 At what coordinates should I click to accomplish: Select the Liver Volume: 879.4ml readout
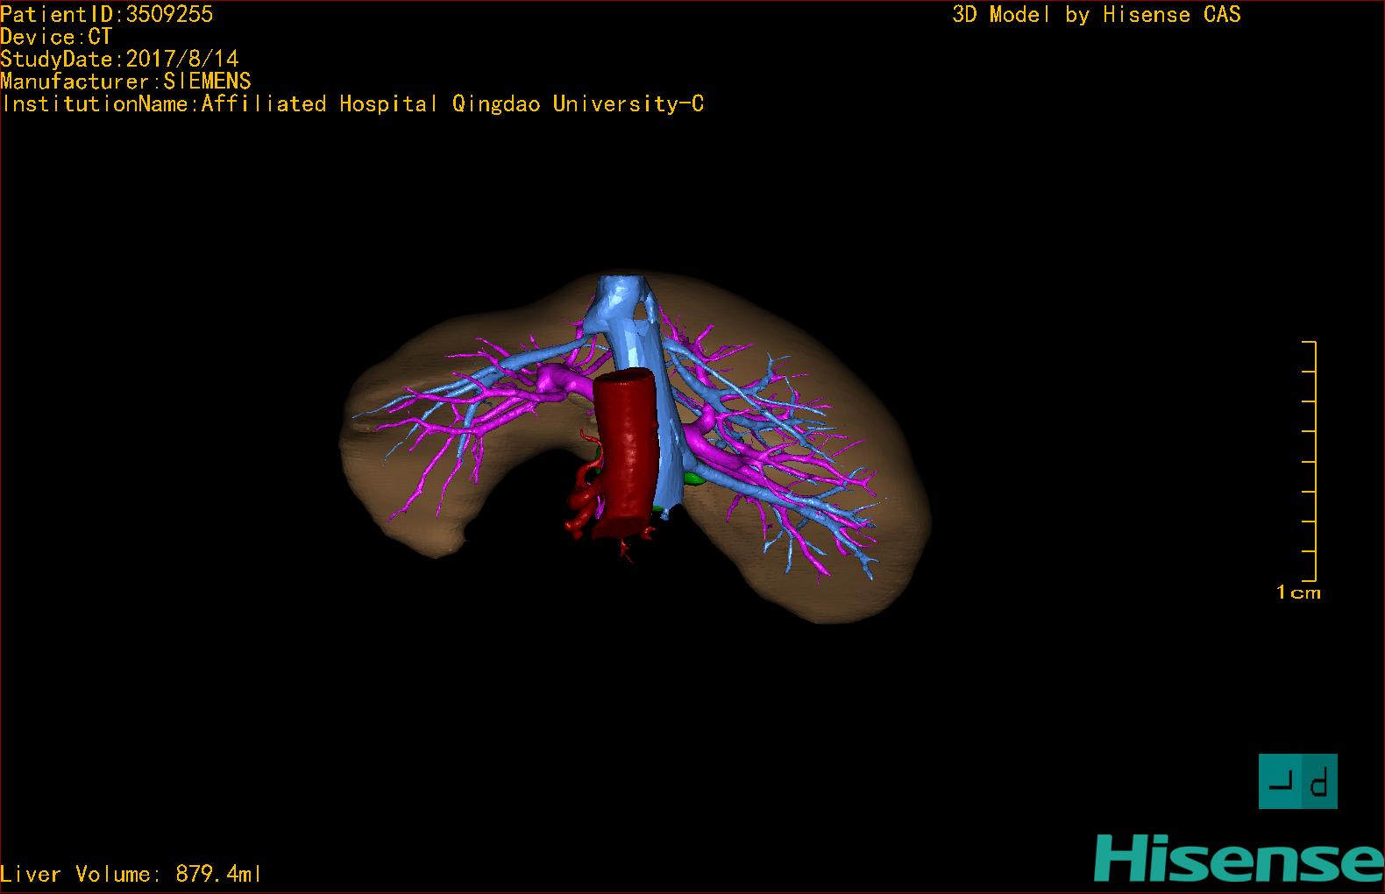pos(131,874)
